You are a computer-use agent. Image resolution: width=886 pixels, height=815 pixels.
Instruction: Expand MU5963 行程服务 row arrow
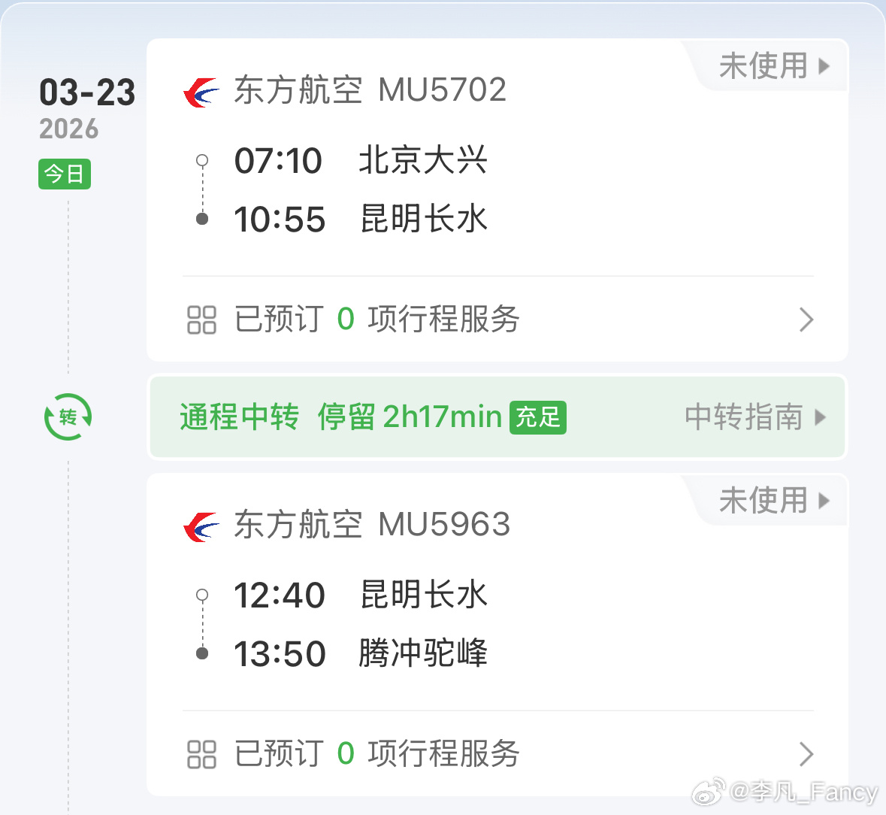[x=806, y=754]
